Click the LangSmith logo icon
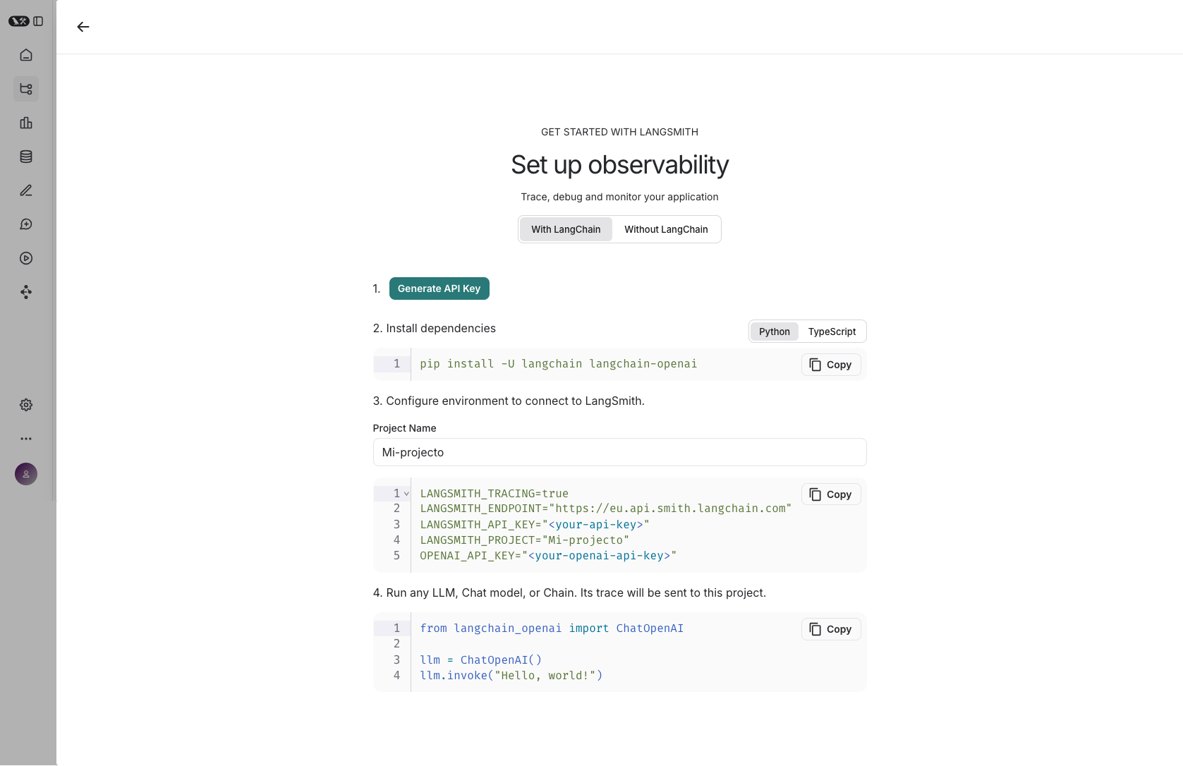 click(18, 21)
